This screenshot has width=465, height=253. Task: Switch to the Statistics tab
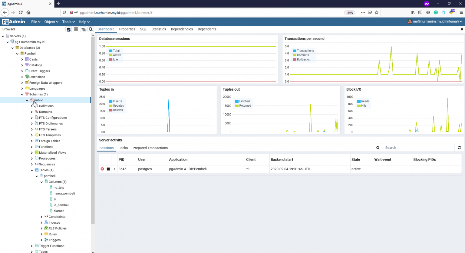click(x=159, y=29)
